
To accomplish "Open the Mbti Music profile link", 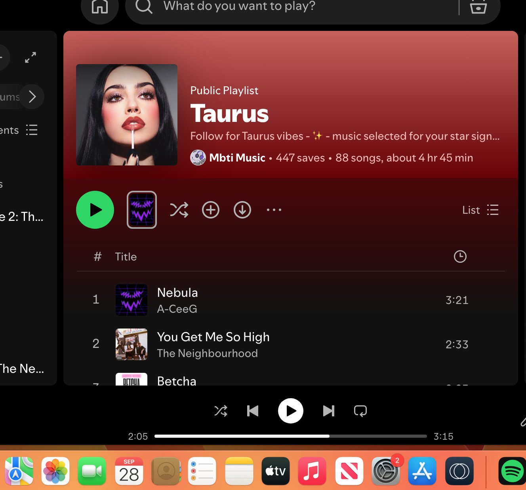I will [237, 158].
